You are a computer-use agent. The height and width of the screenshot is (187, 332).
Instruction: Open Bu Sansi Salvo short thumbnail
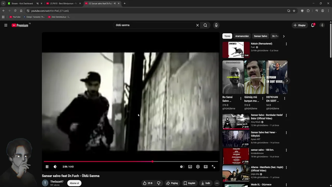pyautogui.click(x=233, y=77)
